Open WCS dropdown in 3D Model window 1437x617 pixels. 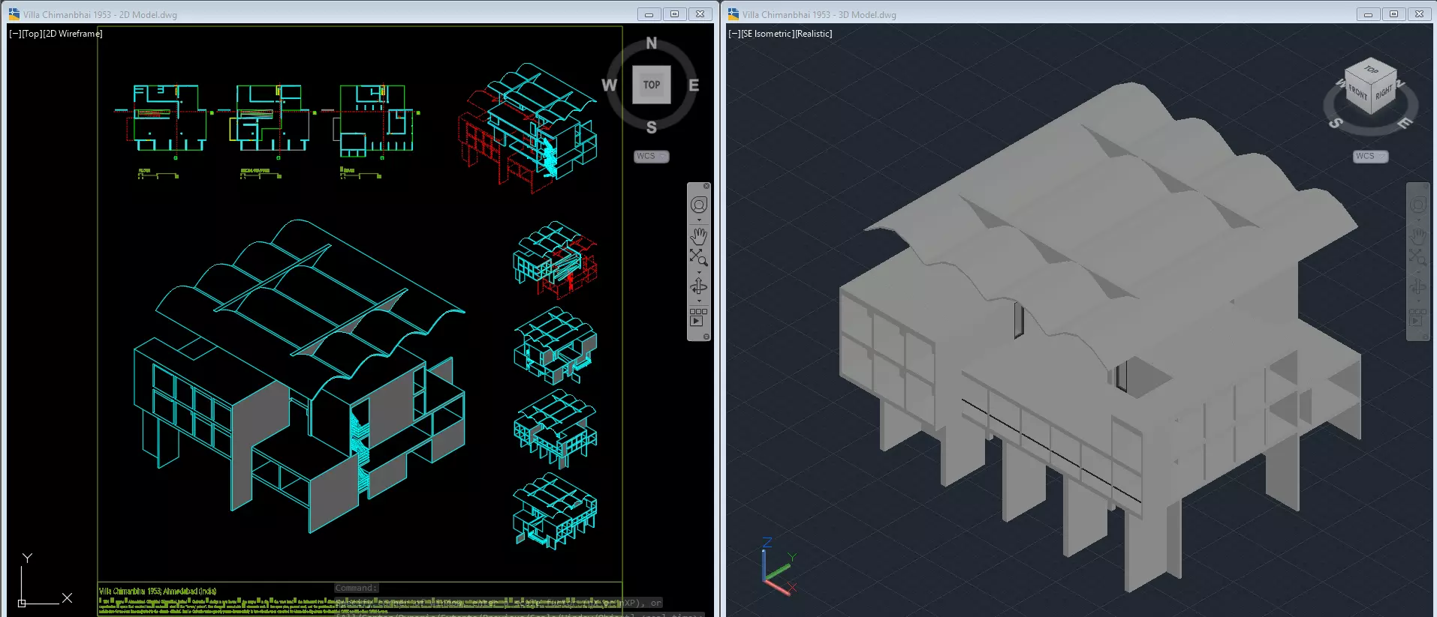pos(1370,157)
